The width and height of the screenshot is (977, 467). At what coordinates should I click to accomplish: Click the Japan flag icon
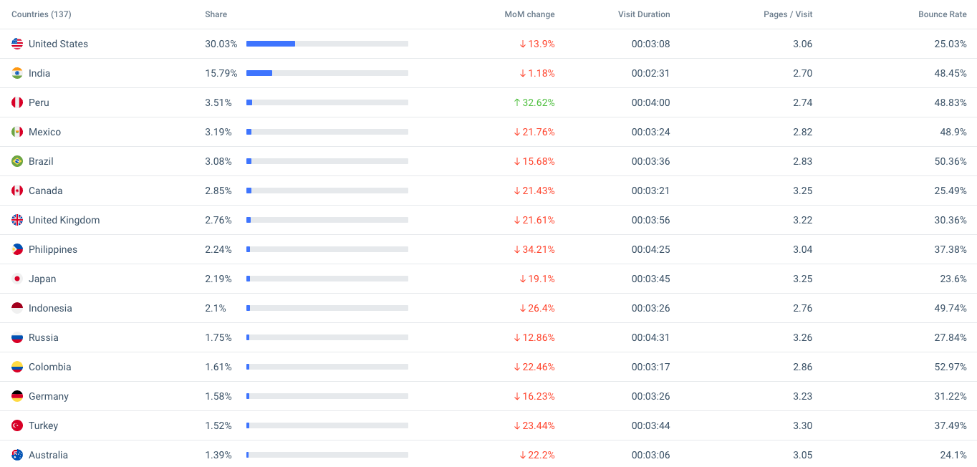pyautogui.click(x=17, y=279)
